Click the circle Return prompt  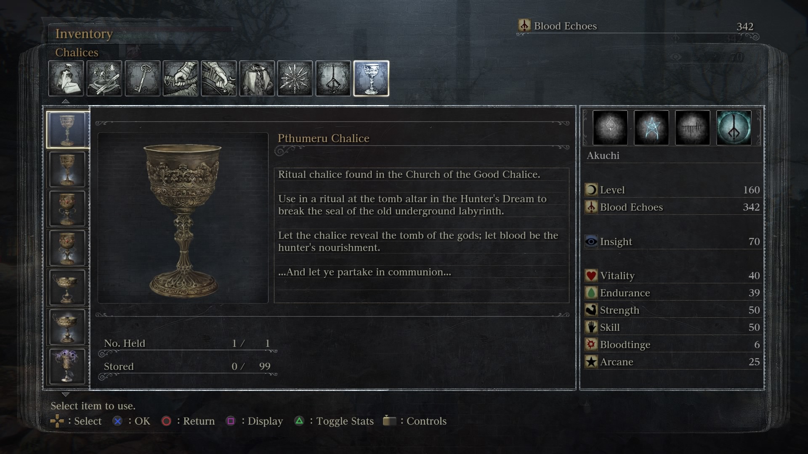click(188, 421)
